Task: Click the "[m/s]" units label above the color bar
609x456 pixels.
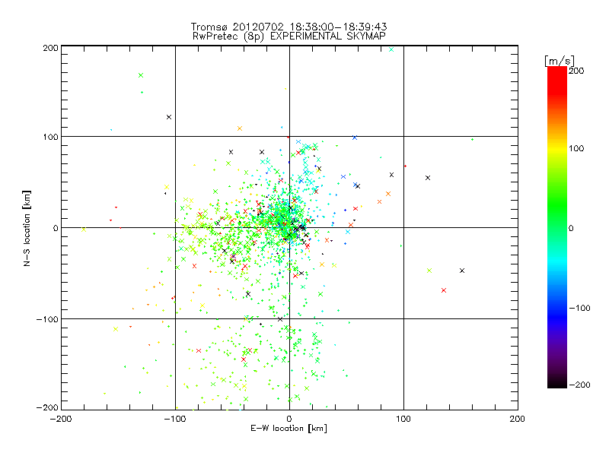Action: coord(560,61)
